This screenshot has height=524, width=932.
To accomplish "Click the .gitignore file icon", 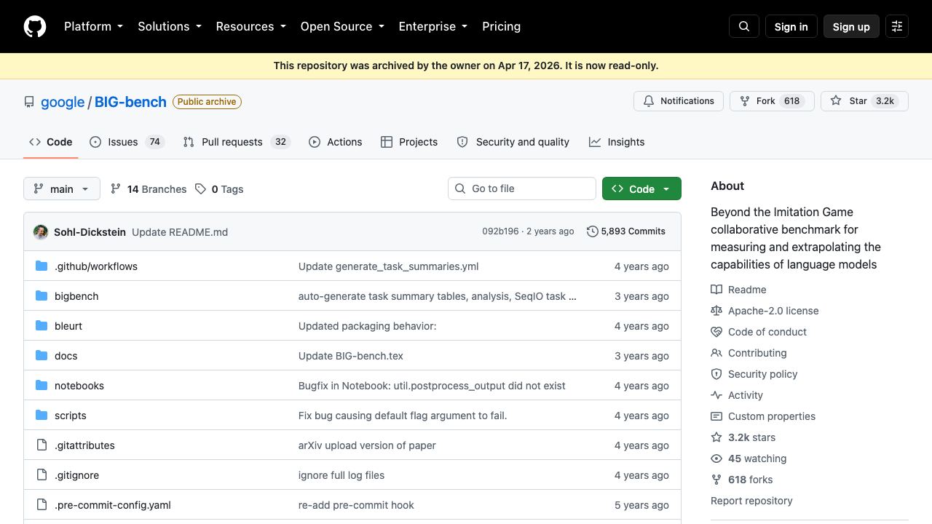I will tap(42, 475).
